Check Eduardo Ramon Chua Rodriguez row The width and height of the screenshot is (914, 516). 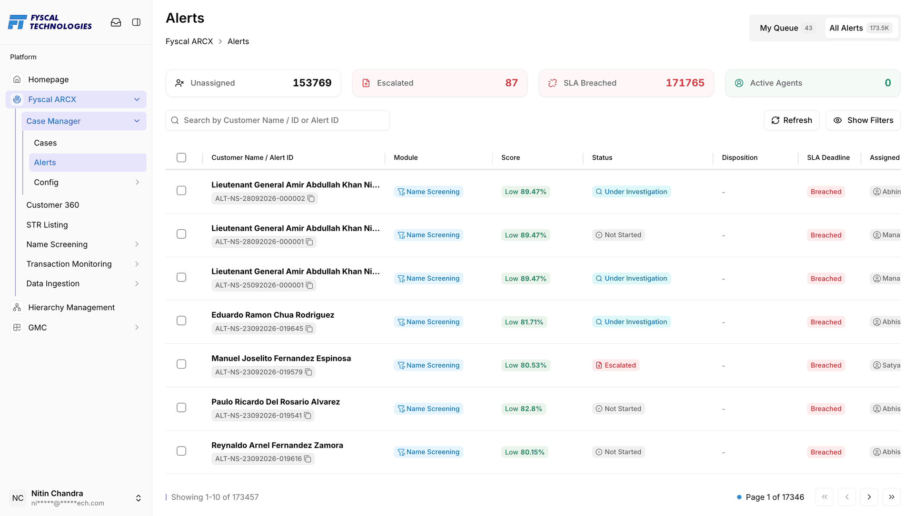(181, 321)
